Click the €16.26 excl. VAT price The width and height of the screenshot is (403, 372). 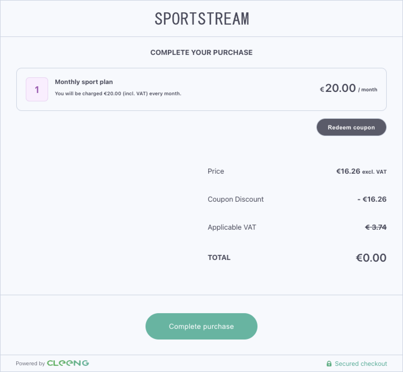point(361,171)
